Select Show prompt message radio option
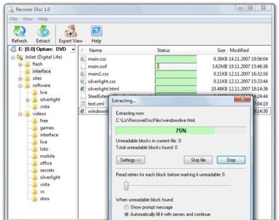The width and height of the screenshot is (279, 220). [126, 207]
